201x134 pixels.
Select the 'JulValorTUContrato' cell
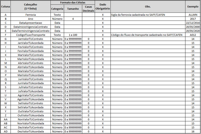point(31,87)
